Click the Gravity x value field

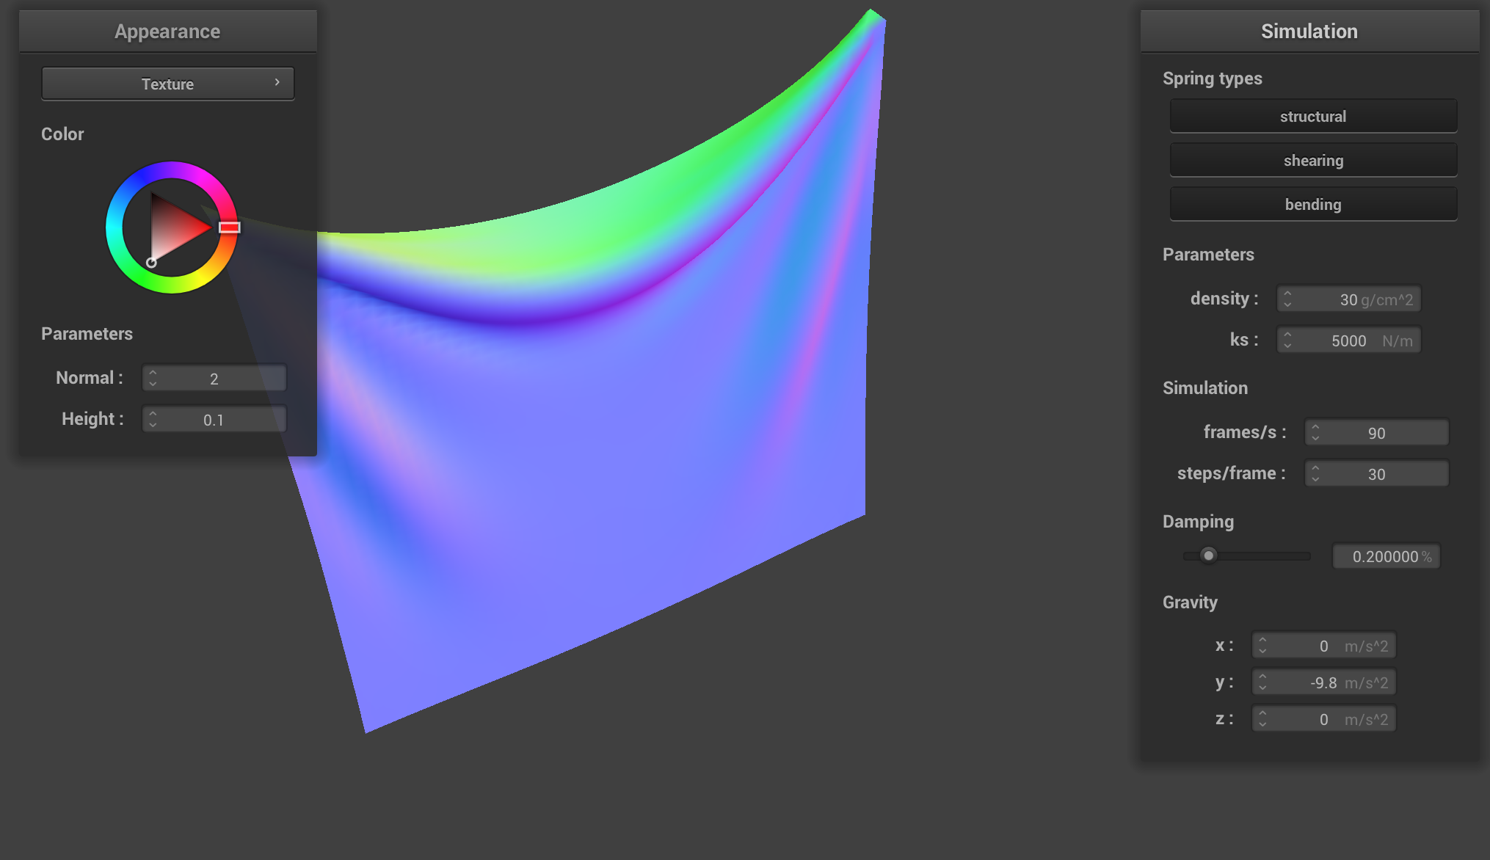tap(1324, 645)
